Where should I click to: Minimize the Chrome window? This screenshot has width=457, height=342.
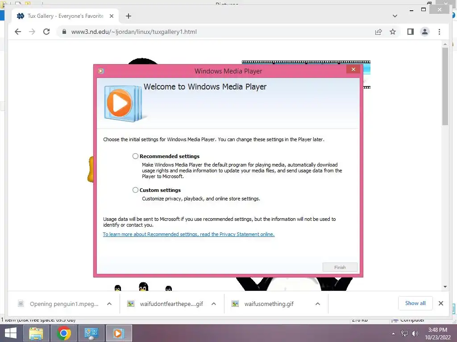[x=411, y=10]
